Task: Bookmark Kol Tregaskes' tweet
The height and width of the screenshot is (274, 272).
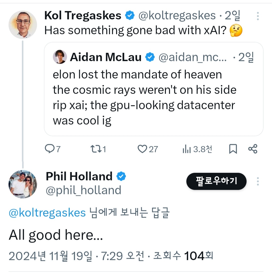Action: pos(233,149)
